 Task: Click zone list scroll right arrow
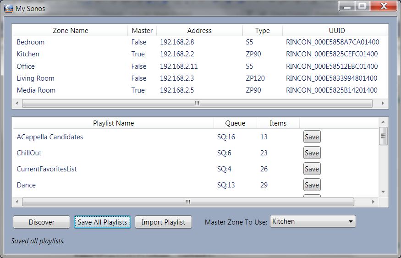[383, 103]
